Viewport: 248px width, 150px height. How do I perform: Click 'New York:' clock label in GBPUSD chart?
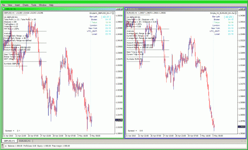(93, 28)
